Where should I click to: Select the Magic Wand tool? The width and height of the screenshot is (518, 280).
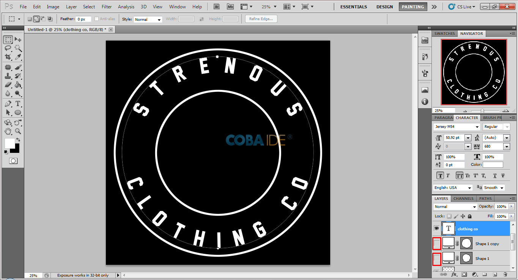pos(18,48)
